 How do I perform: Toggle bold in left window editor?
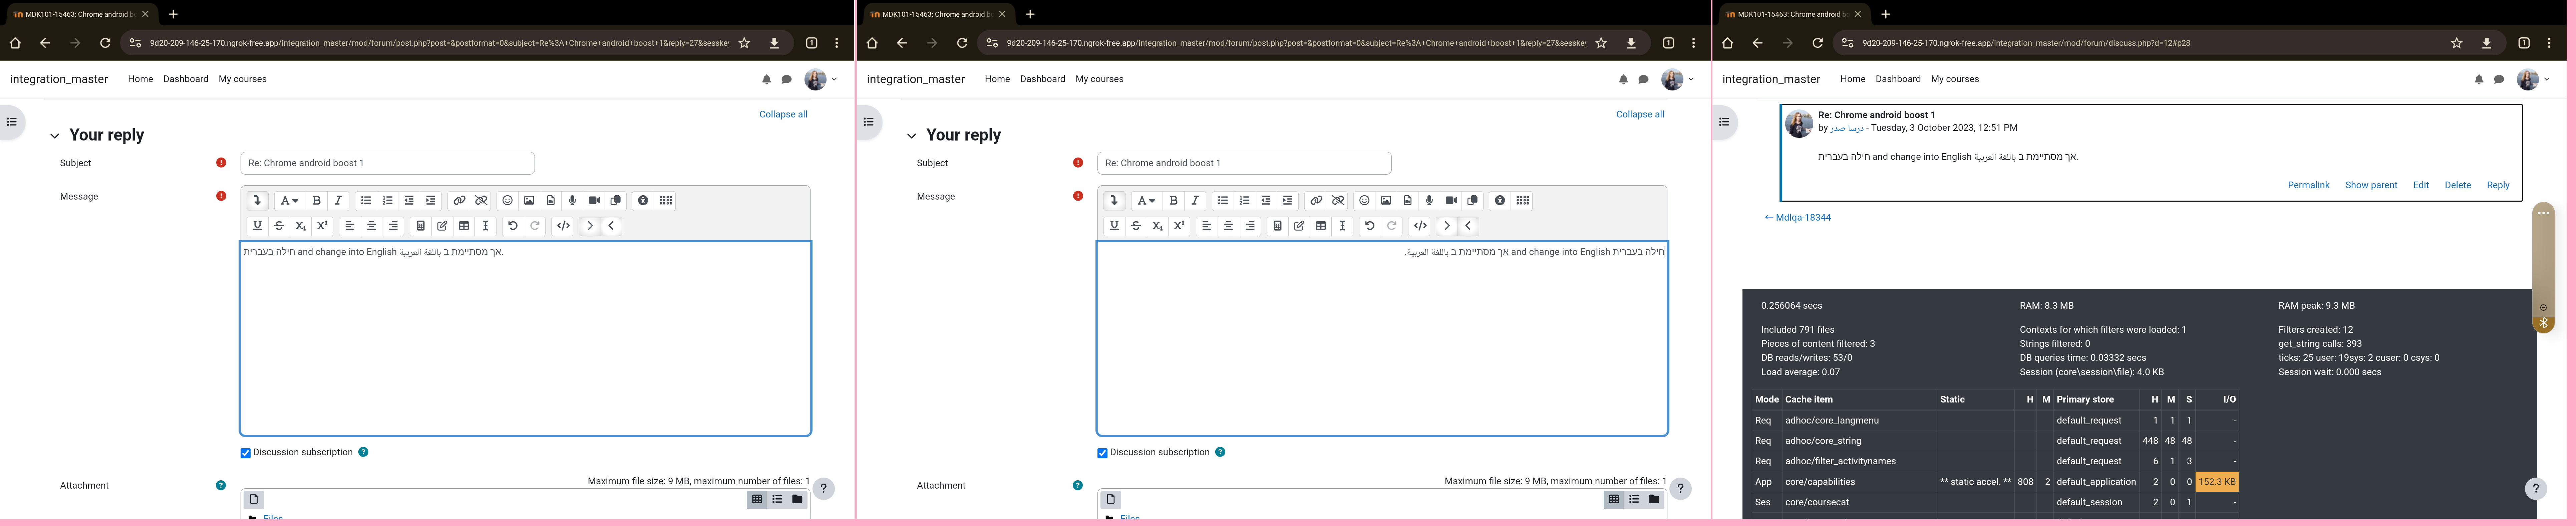(x=317, y=201)
